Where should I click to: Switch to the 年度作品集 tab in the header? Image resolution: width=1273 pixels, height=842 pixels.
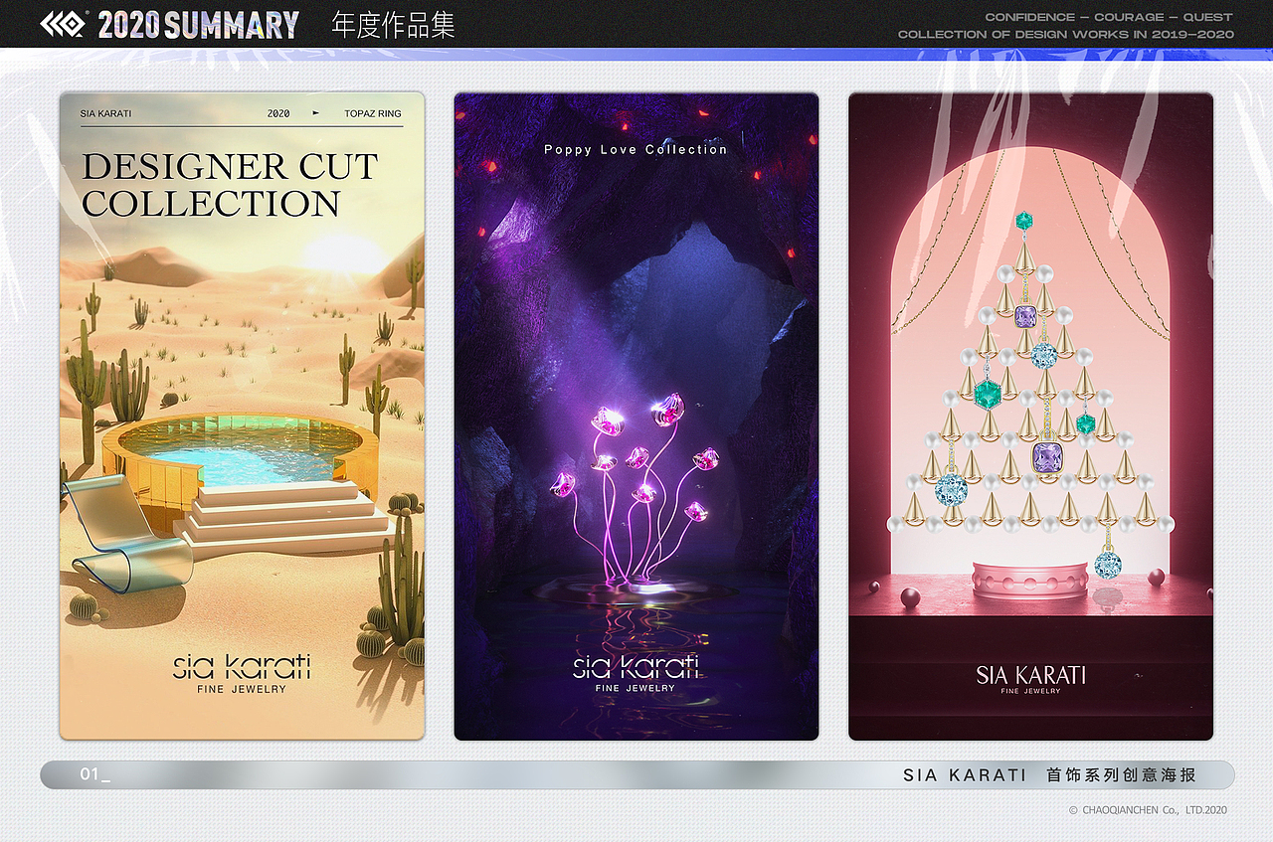pyautogui.click(x=392, y=25)
